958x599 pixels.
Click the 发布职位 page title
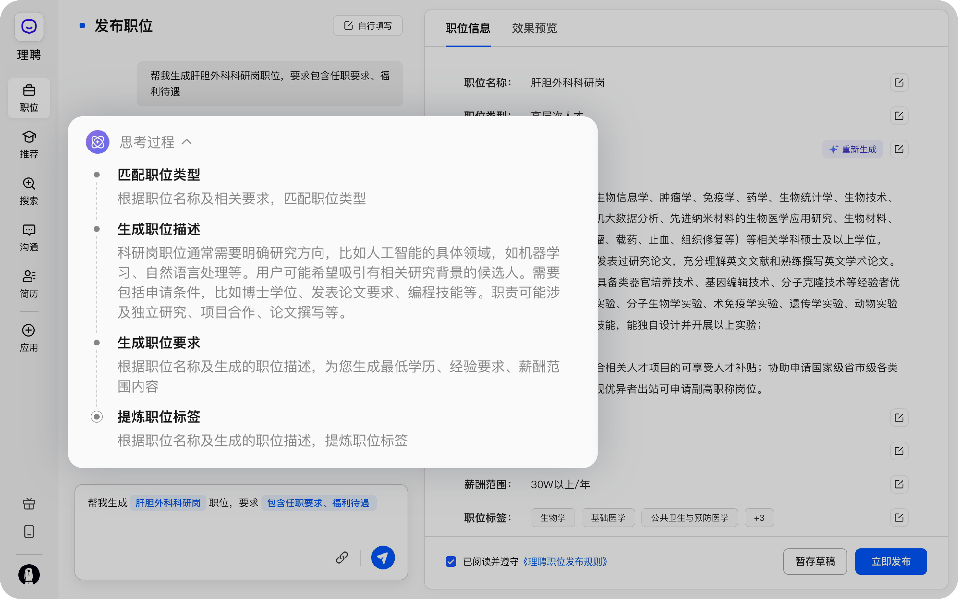coord(123,26)
